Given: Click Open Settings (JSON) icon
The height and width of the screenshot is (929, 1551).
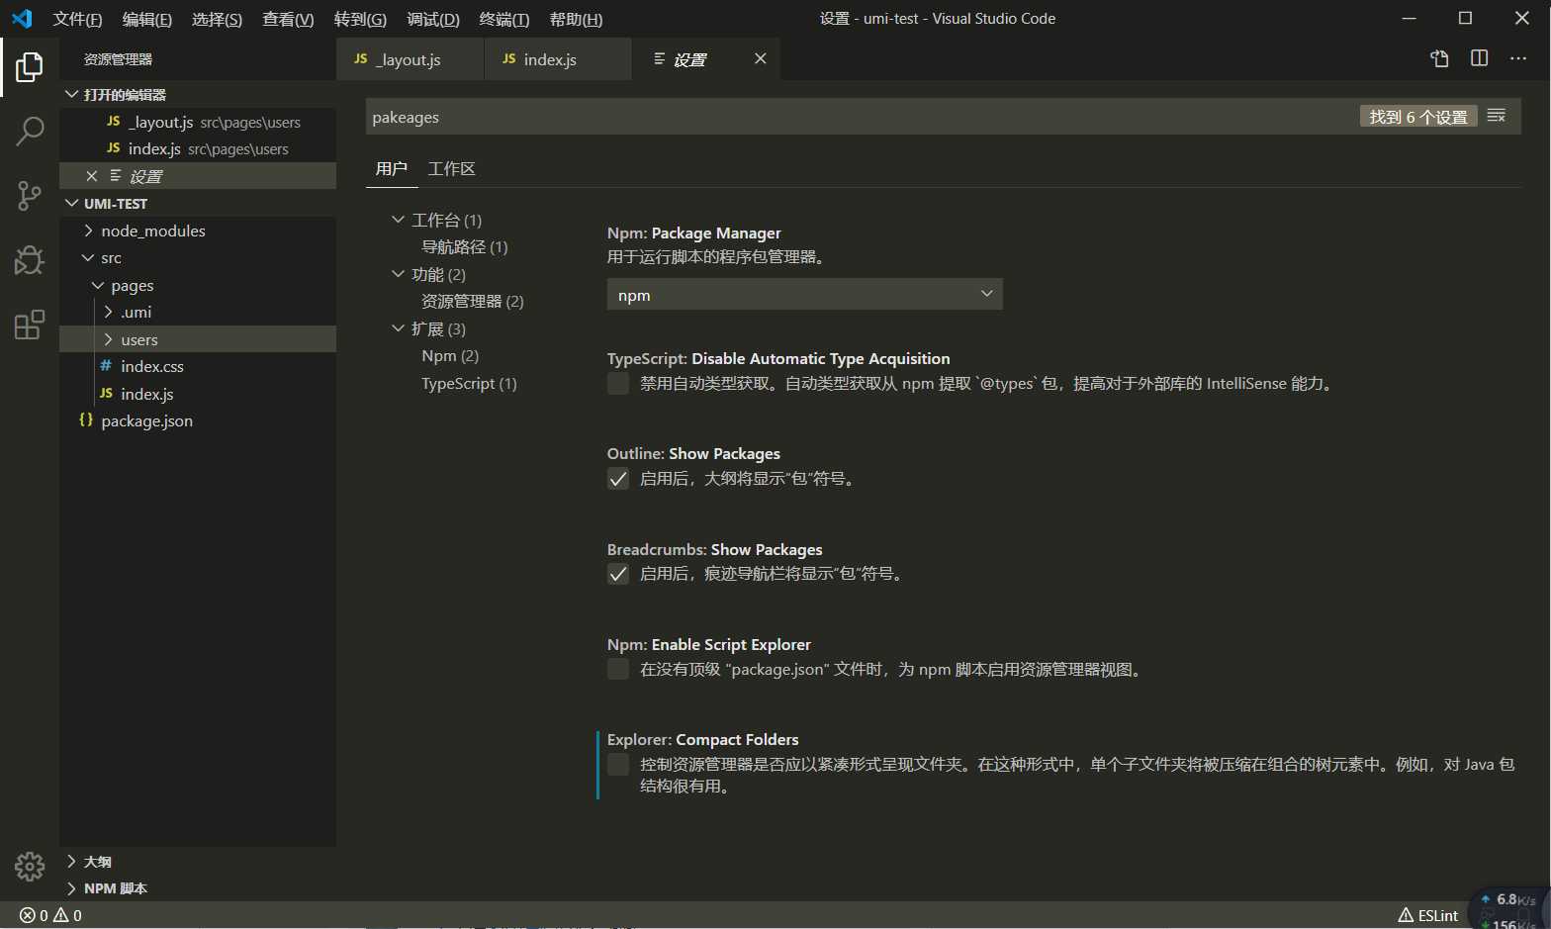Looking at the screenshot, I should pos(1439,59).
